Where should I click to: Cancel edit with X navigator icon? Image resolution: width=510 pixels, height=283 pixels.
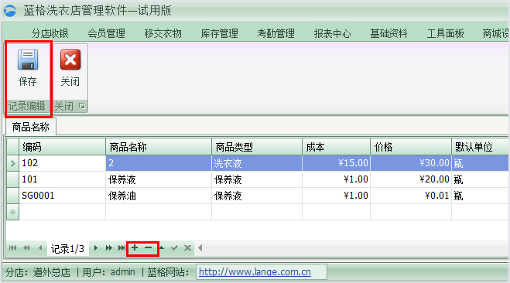pos(188,248)
